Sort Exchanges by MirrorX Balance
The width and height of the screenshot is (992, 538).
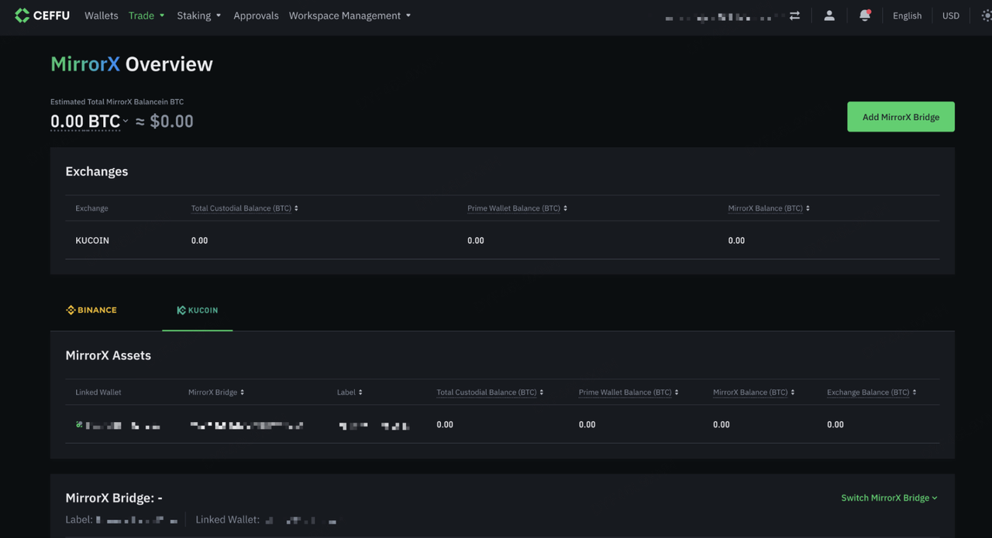point(808,208)
